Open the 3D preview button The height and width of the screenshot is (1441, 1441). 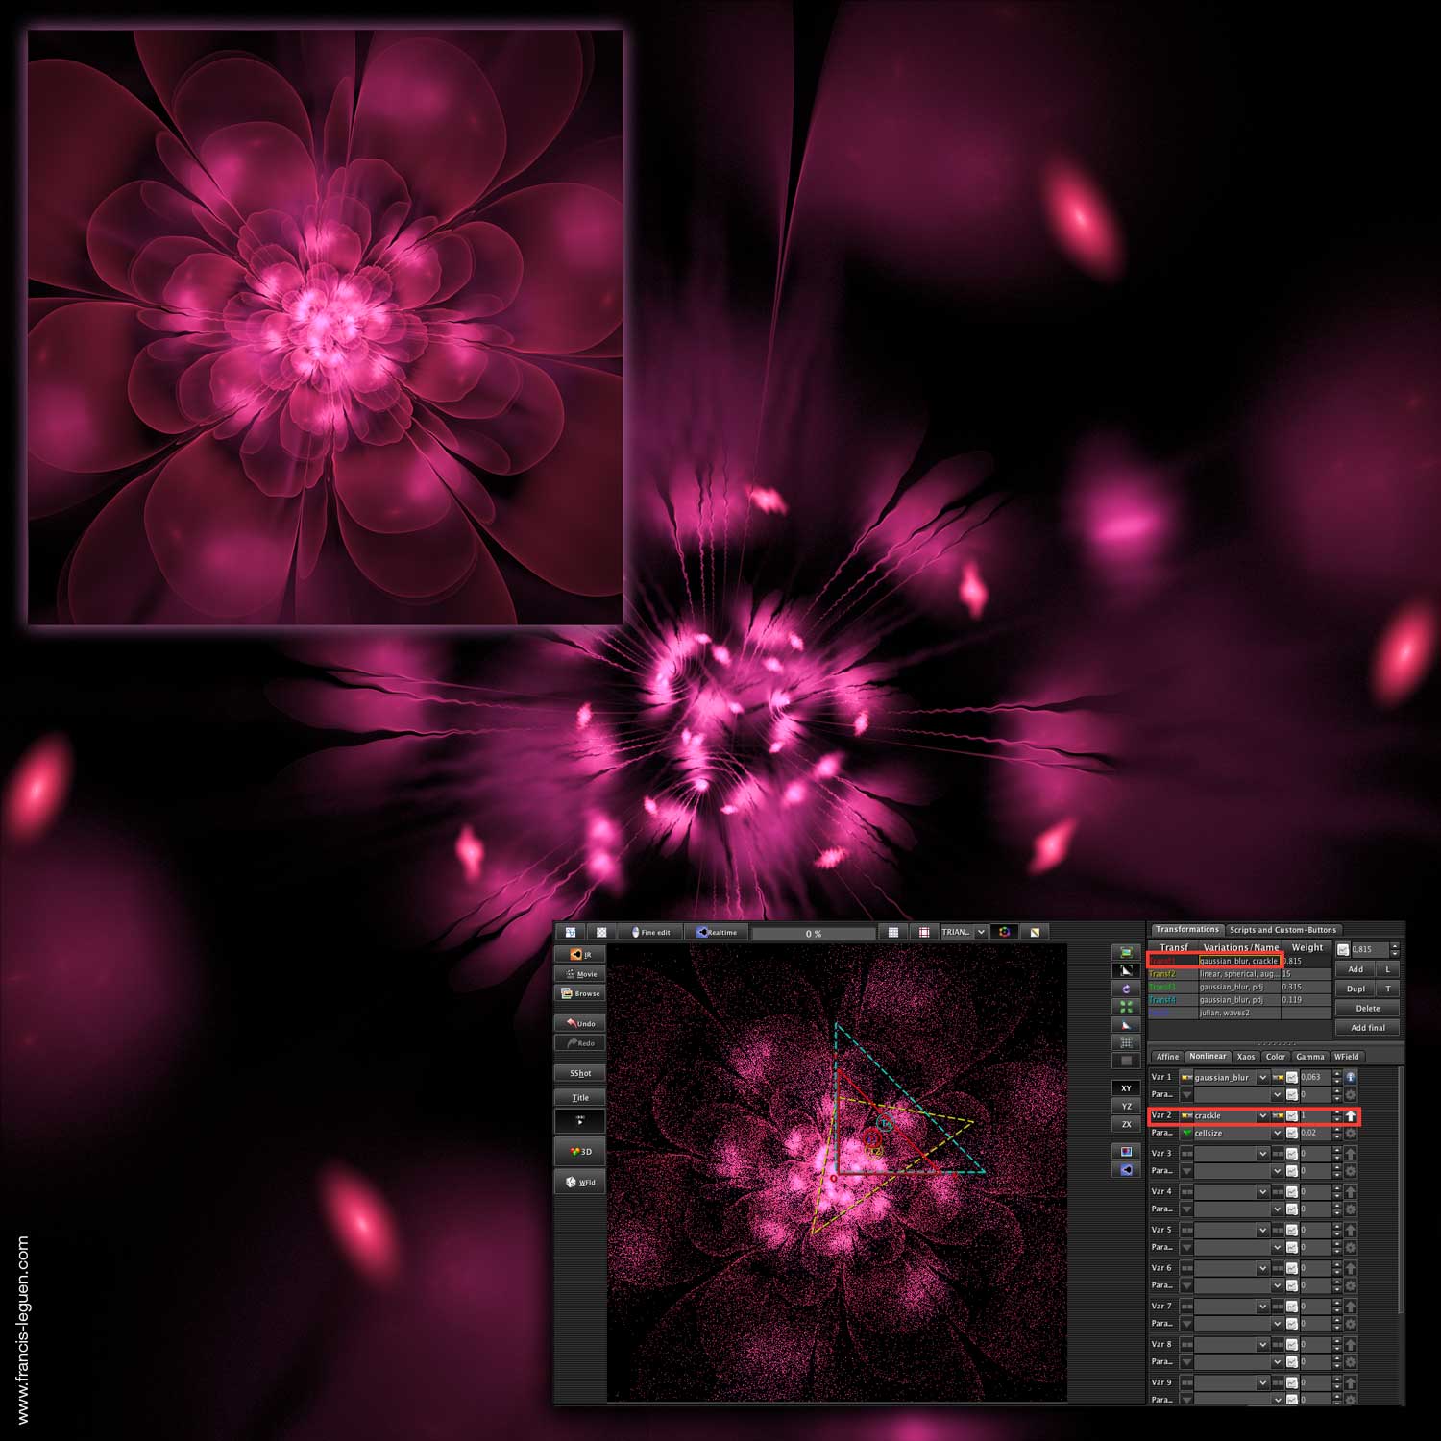click(579, 1151)
